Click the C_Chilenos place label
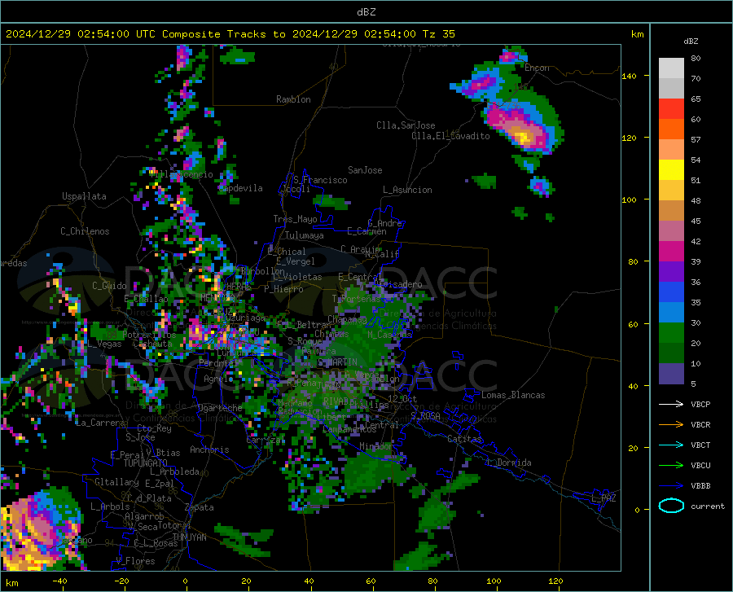The height and width of the screenshot is (592, 733). click(x=85, y=231)
